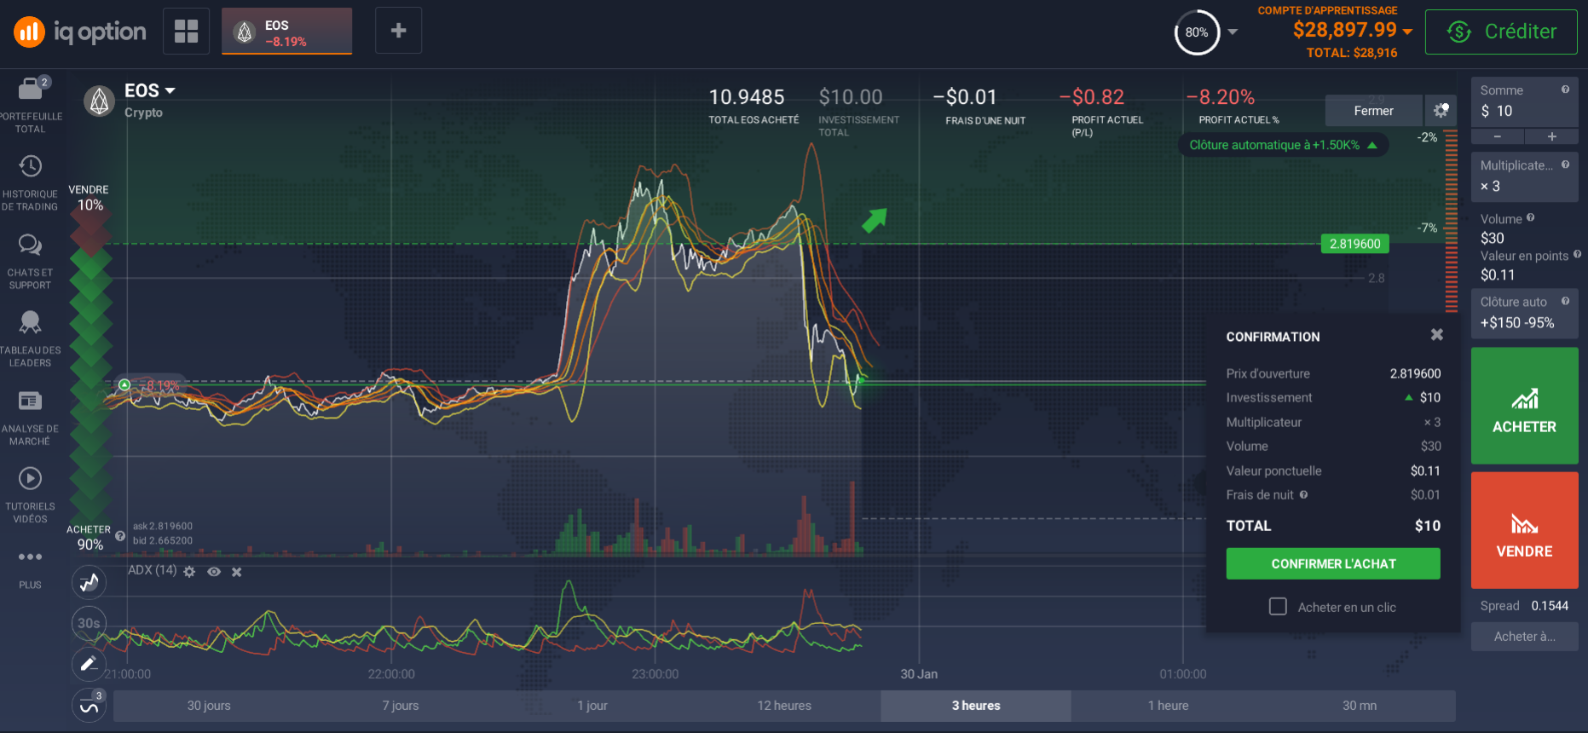1588x733 pixels.
Task: Click the Somme help icon
Action: tap(1565, 89)
